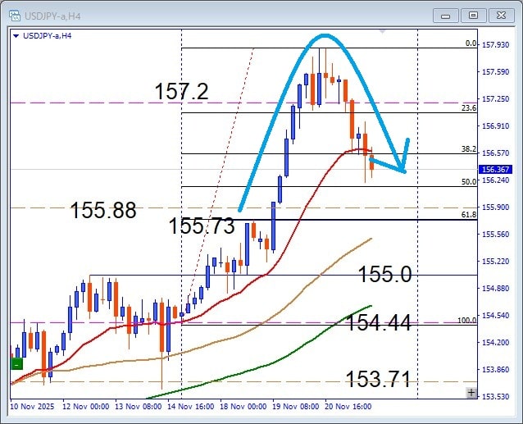Click the 153.71 support label

click(378, 379)
